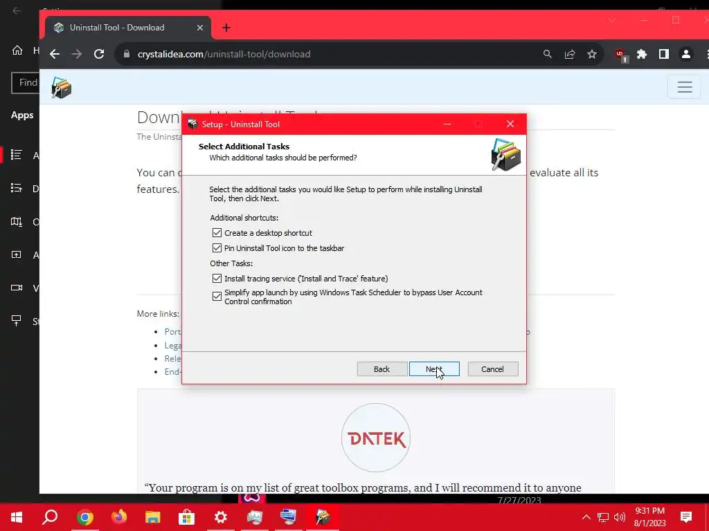709x531 pixels.
Task: Reload the crystalidea page
Action: 99,54
